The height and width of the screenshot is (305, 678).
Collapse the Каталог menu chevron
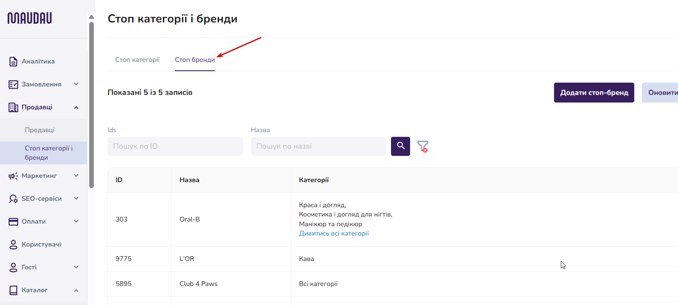tap(76, 290)
